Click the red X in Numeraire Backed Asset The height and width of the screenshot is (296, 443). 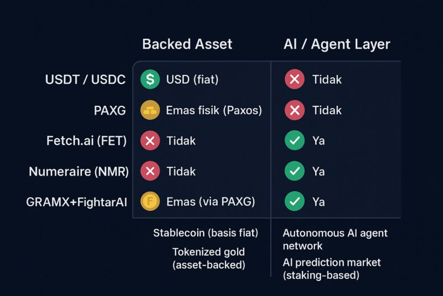pos(150,171)
